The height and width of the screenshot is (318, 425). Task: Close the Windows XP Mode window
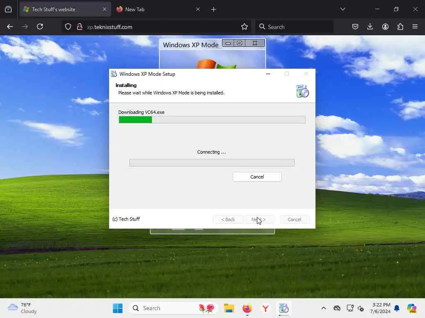(x=255, y=43)
